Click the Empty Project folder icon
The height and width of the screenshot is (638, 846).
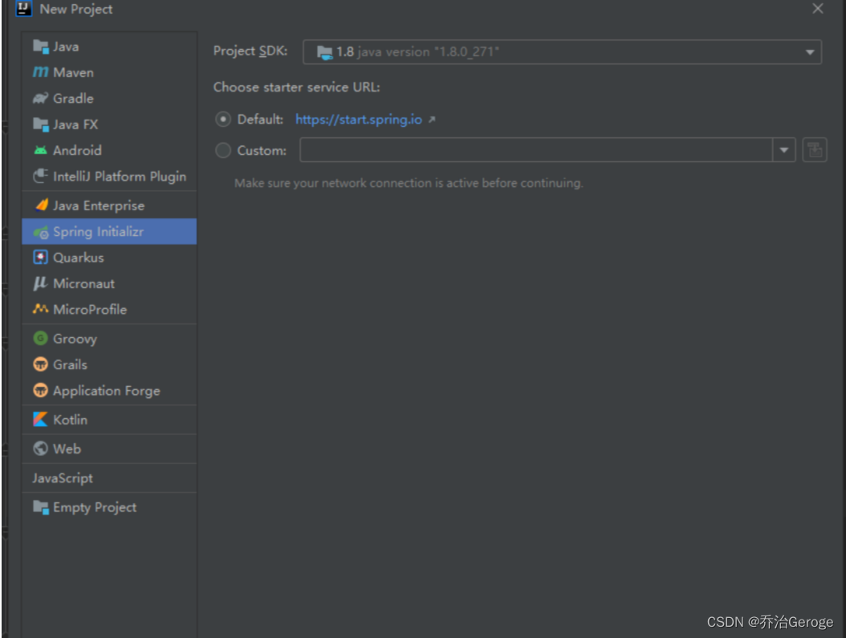pyautogui.click(x=40, y=507)
